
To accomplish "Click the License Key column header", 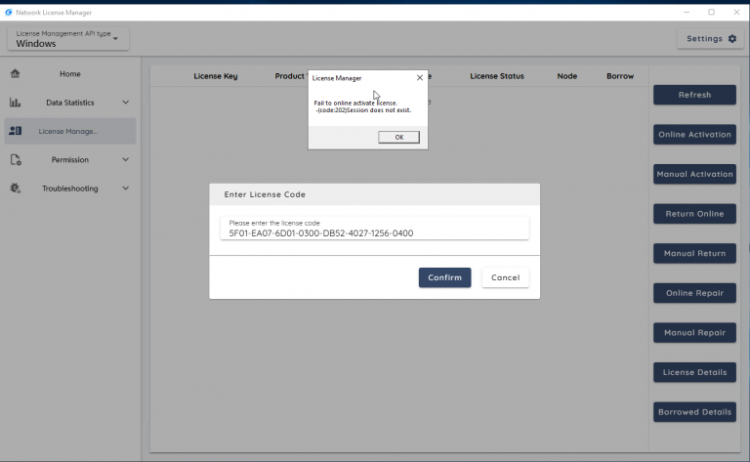I will pyautogui.click(x=215, y=76).
